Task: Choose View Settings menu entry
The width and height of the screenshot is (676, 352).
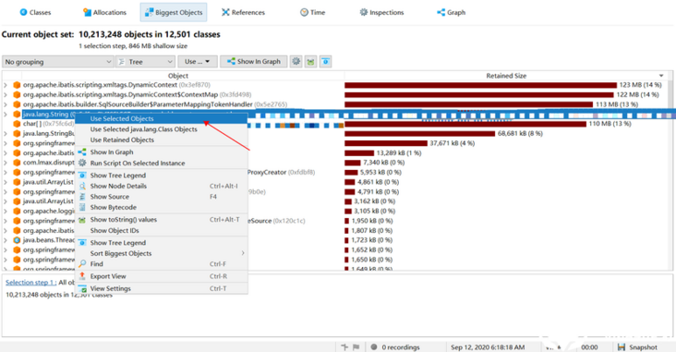Action: pos(162,288)
